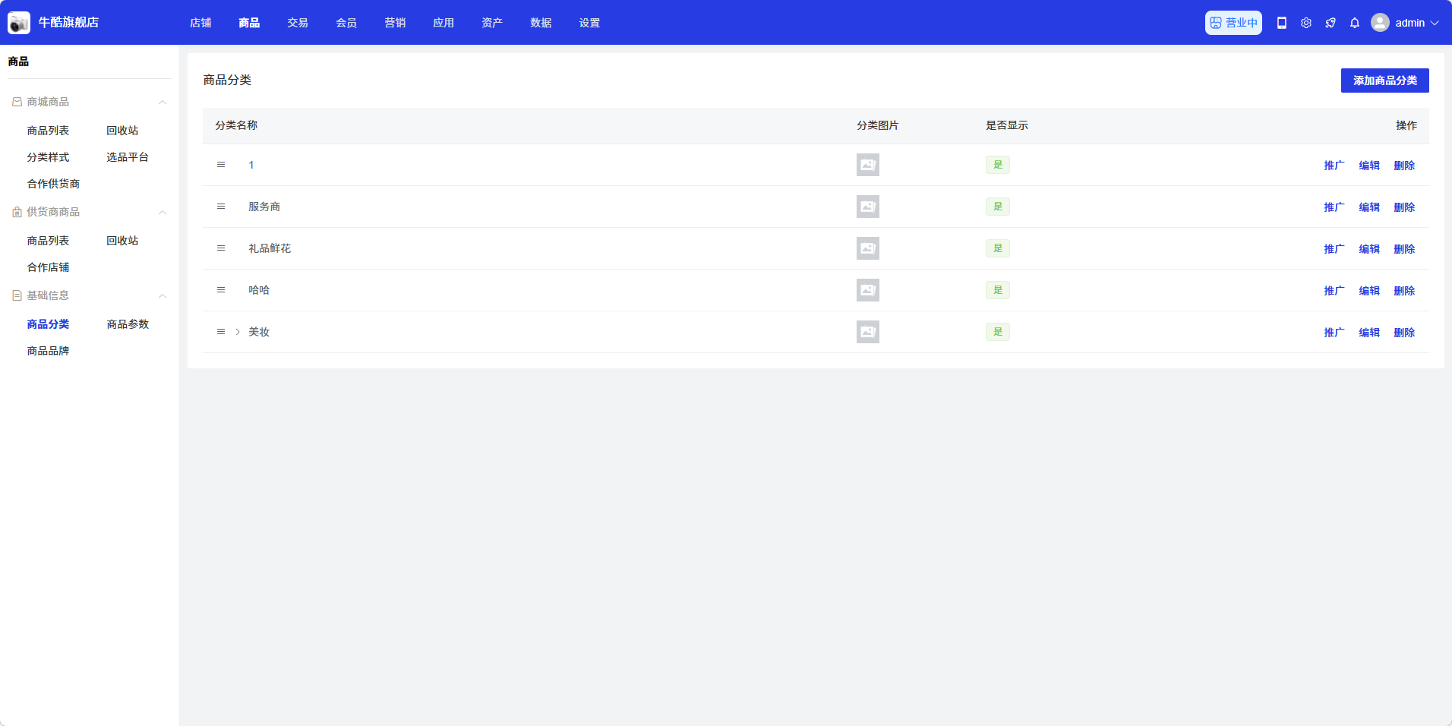Screen dimensions: 1452x726
Task: Open the 设置 top menu
Action: click(589, 23)
